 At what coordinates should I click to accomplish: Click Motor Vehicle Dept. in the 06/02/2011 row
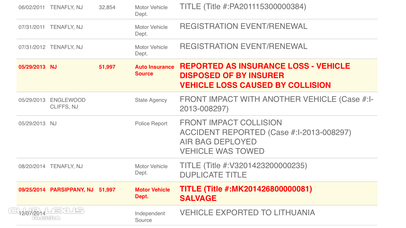(x=151, y=11)
